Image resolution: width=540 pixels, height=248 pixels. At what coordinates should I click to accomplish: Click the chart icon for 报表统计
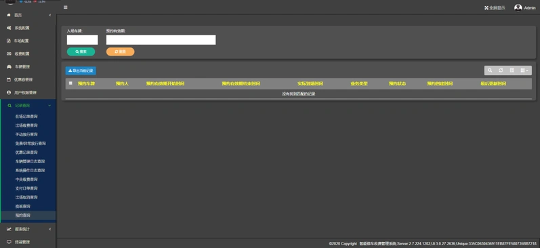[x=9, y=229]
